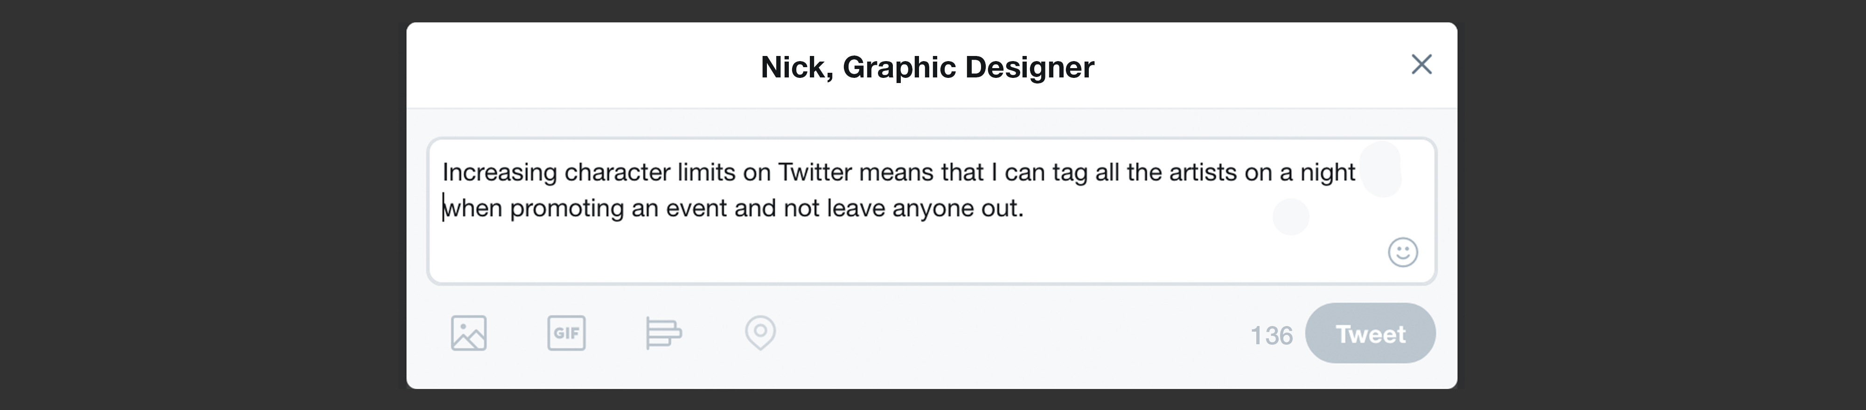Open the emoji smiley picker
This screenshot has width=1866, height=410.
coord(1402,252)
